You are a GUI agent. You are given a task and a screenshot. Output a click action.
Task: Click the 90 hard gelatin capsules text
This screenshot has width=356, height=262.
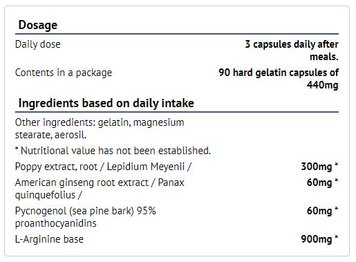point(279,73)
